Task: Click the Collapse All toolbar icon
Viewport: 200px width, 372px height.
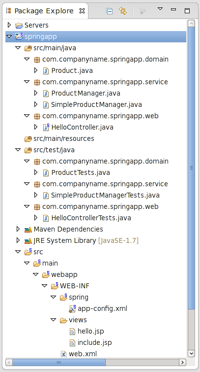Action: (110, 11)
